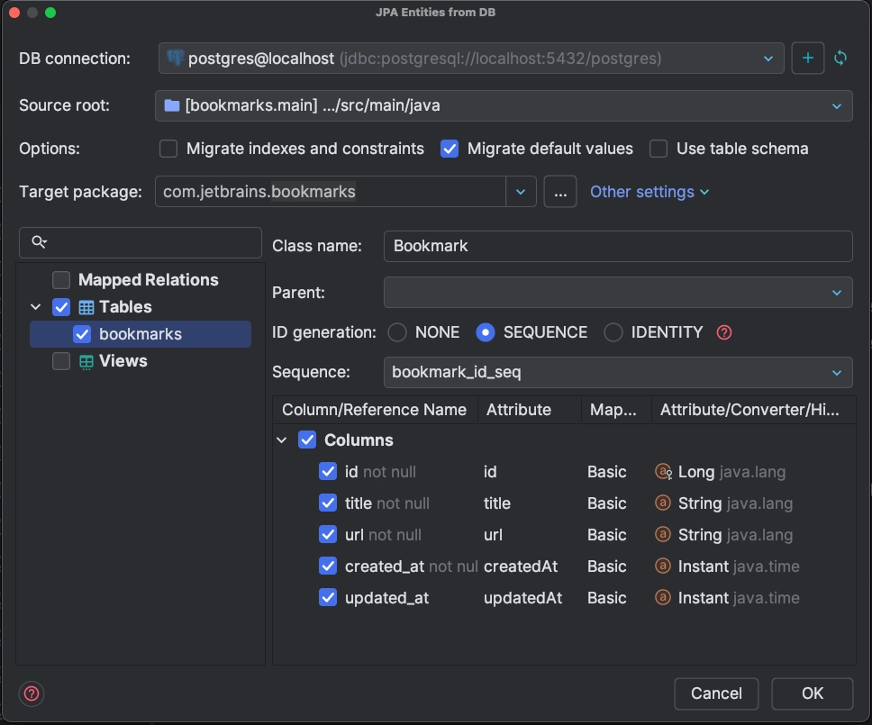Click the Target package text field
The image size is (872, 725).
331,192
